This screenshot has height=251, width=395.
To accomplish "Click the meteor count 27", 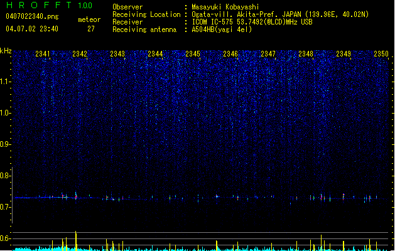I will pos(91,29).
